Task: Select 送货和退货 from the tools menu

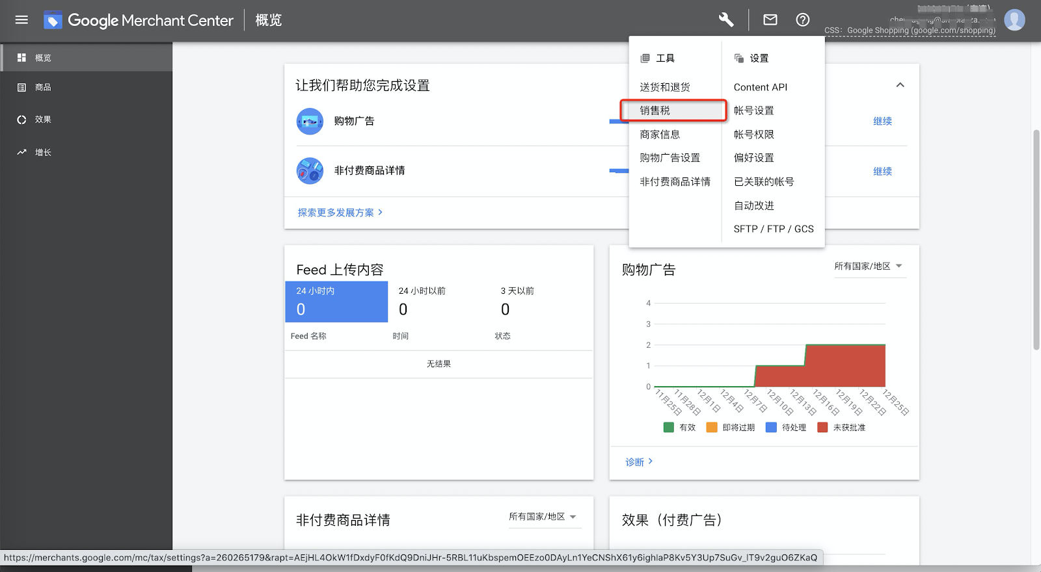Action: pyautogui.click(x=665, y=87)
